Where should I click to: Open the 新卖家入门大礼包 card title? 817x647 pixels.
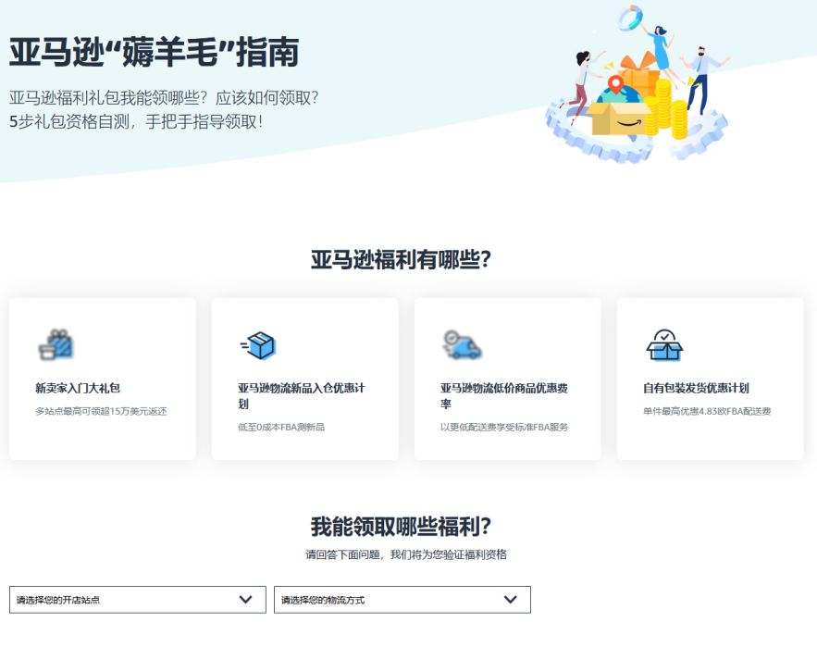tap(78, 388)
